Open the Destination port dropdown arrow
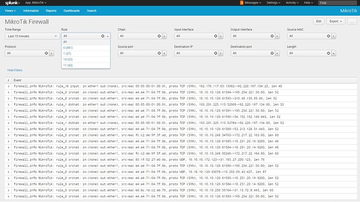Screen dimensions: 360x202 pos(277,53)
